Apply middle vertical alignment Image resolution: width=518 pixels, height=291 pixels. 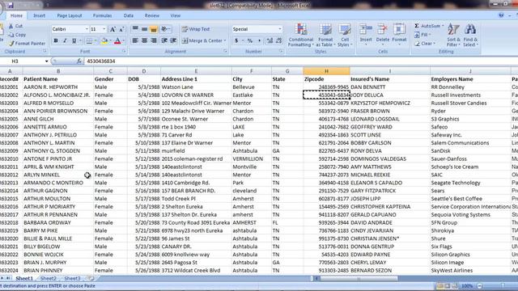[144, 29]
